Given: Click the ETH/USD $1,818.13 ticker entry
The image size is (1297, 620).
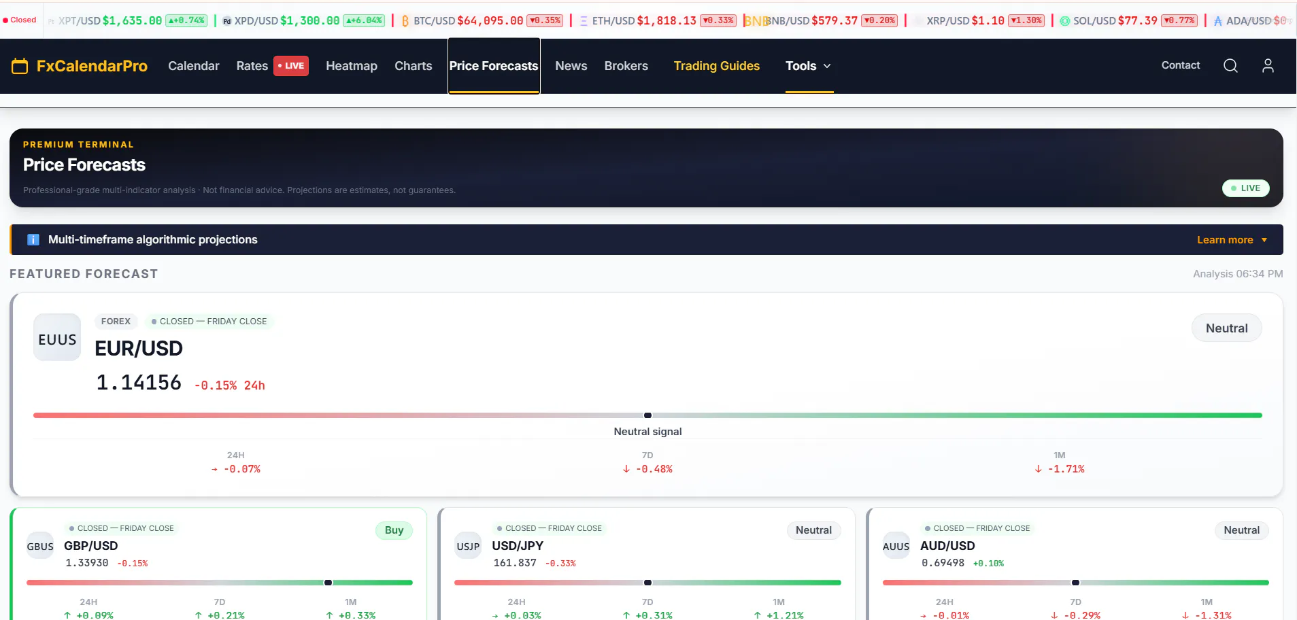Looking at the screenshot, I should pos(658,21).
